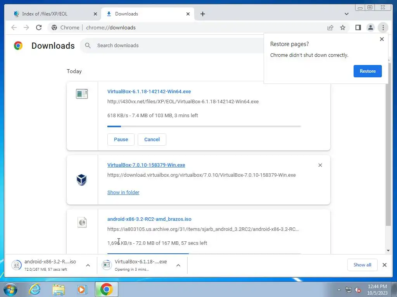This screenshot has height=297, width=397.
Task: Click the VirtualBox-6.1.18 file type icon
Action: (82, 94)
